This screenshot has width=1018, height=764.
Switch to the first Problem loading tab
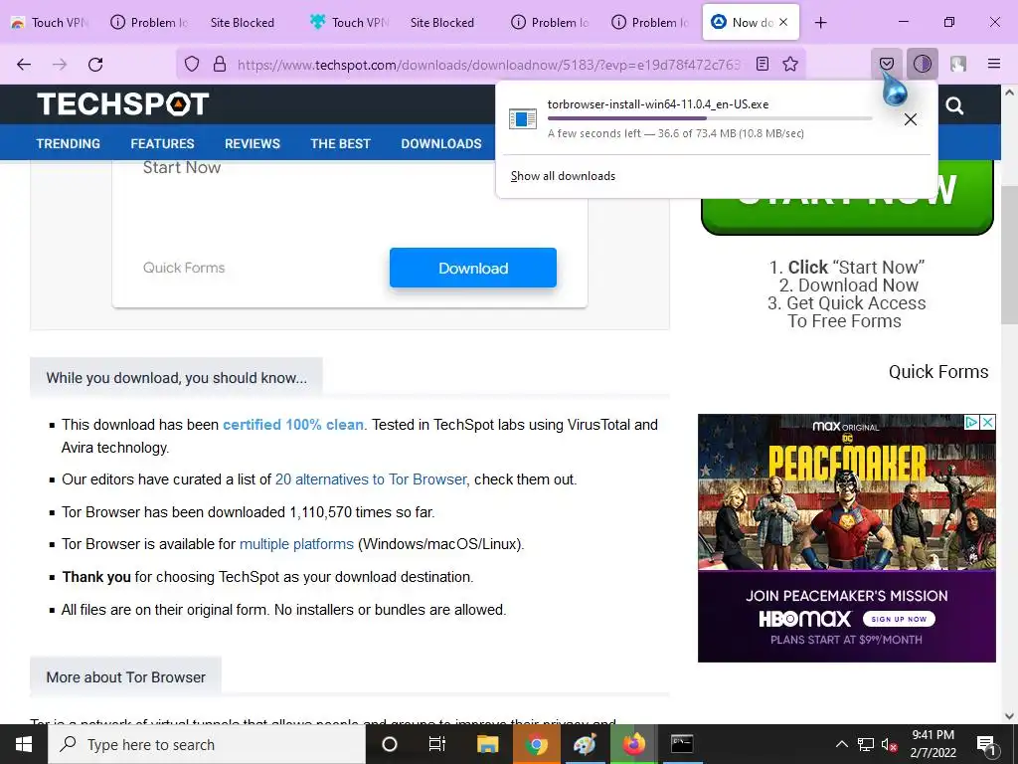point(149,22)
